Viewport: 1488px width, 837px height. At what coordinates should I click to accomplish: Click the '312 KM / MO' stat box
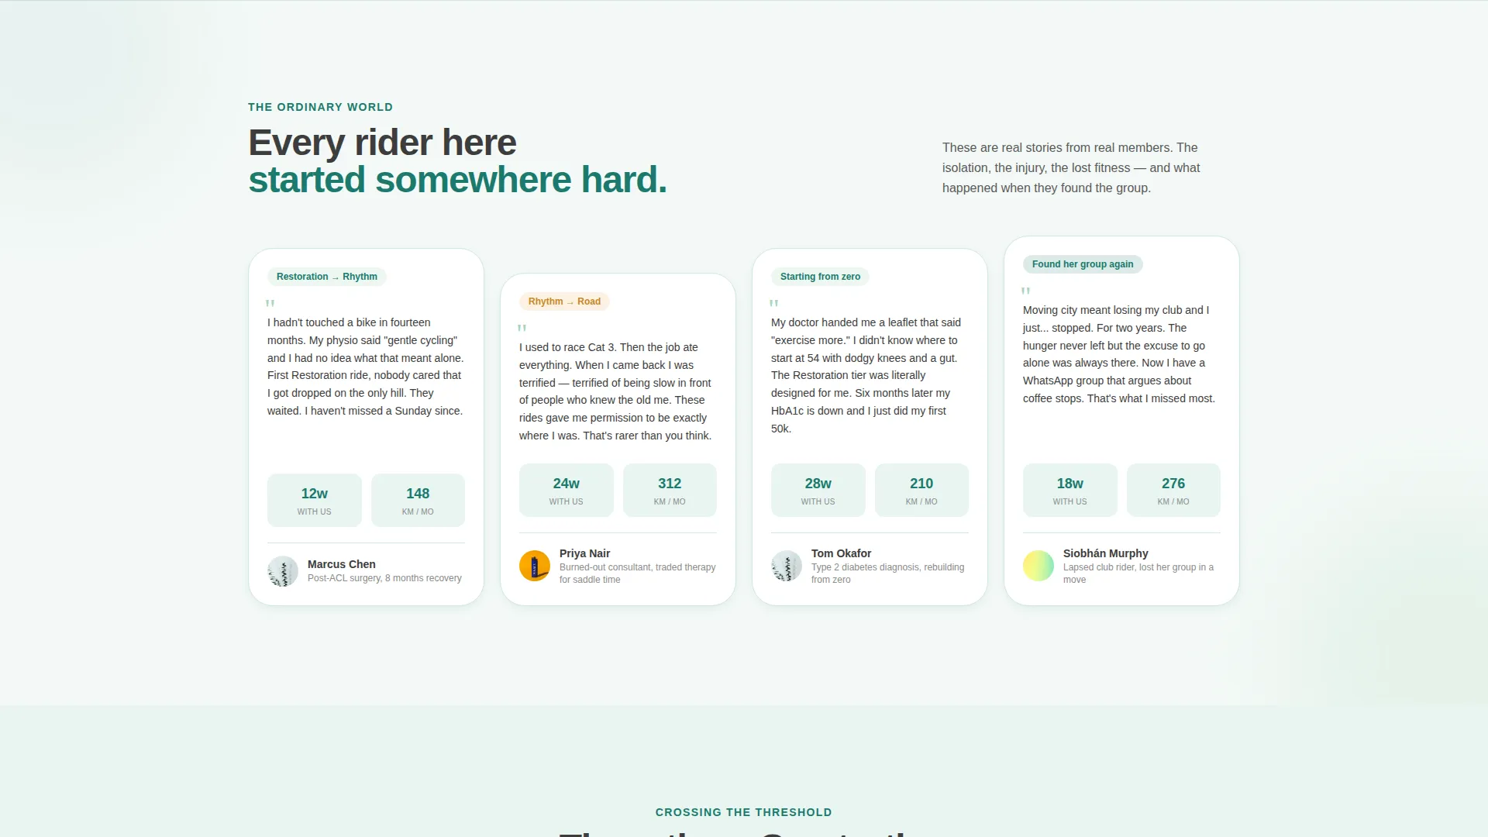(x=670, y=491)
